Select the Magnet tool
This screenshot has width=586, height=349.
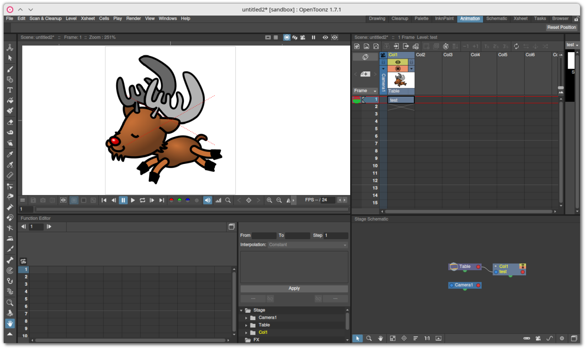[x=10, y=218]
